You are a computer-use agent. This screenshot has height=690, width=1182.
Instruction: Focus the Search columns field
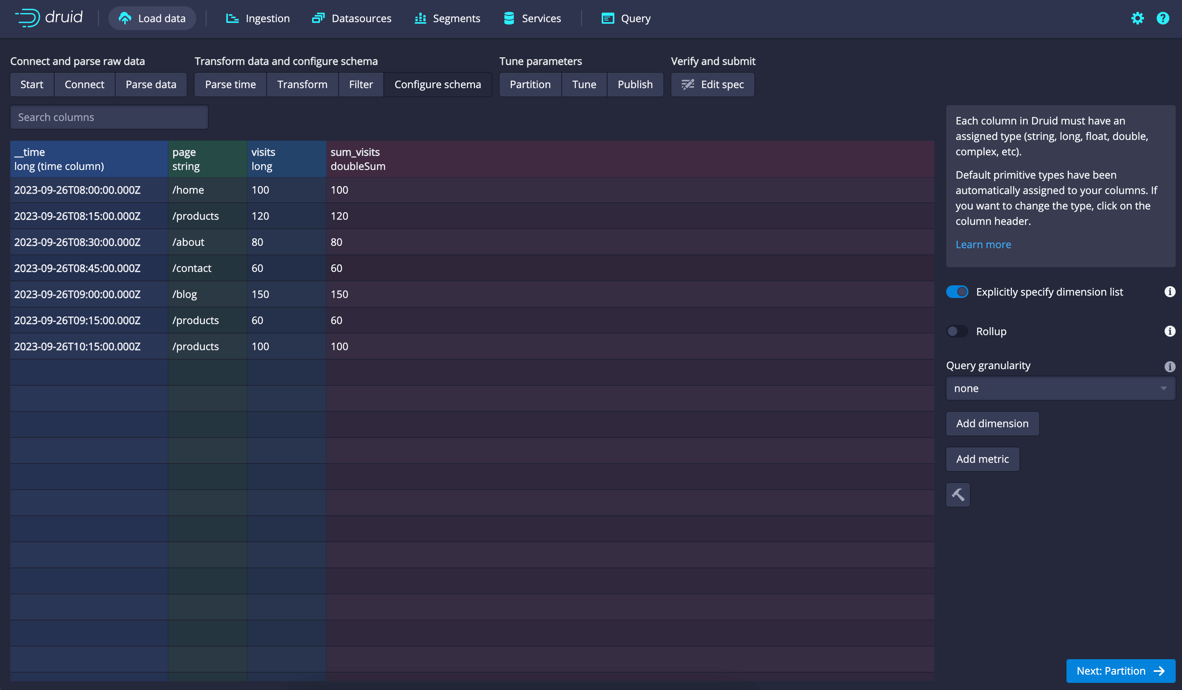tap(109, 117)
